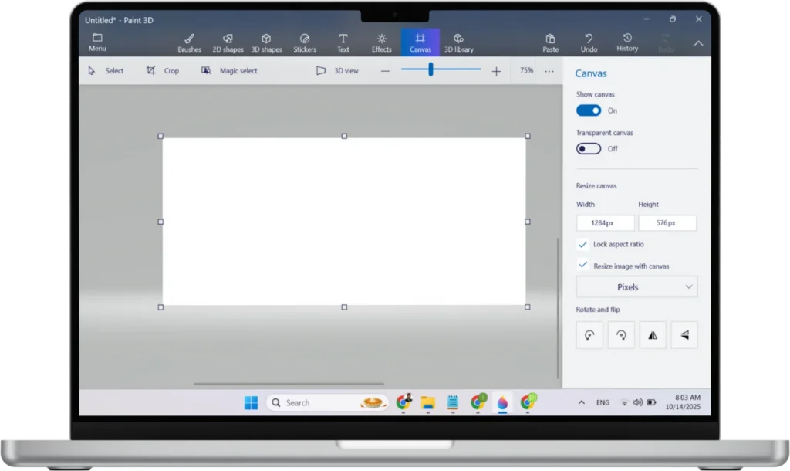
Task: Click the Rotate left icon
Action: point(589,335)
